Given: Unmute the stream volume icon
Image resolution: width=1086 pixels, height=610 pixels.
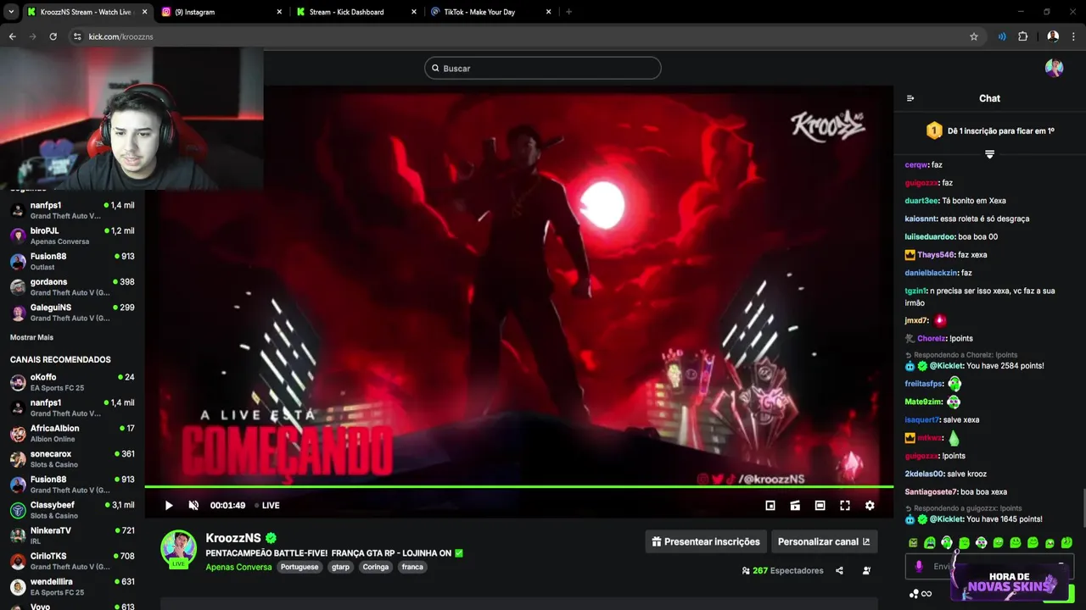Looking at the screenshot, I should [193, 506].
